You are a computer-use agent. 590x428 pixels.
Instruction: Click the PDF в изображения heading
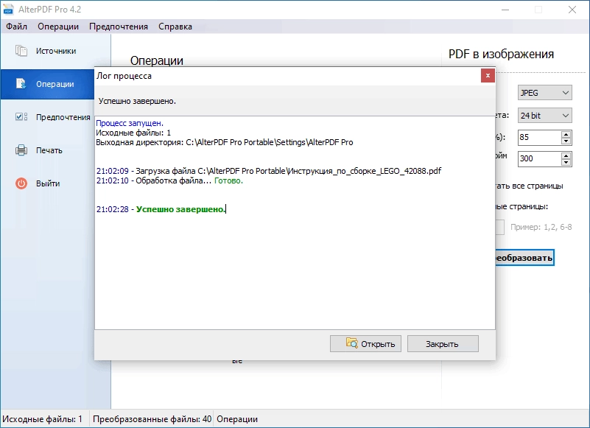[501, 55]
